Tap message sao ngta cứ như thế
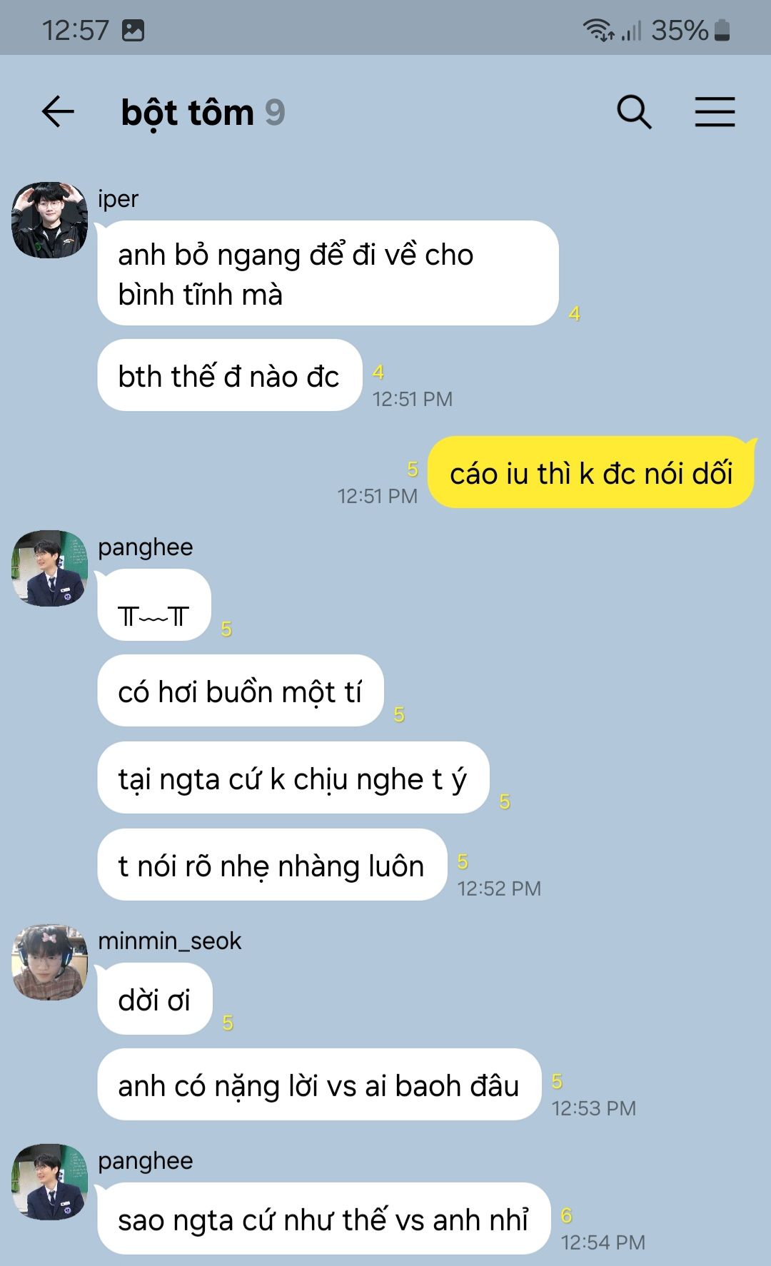 click(323, 1219)
